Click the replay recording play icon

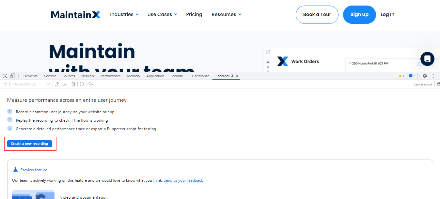(x=82, y=84)
